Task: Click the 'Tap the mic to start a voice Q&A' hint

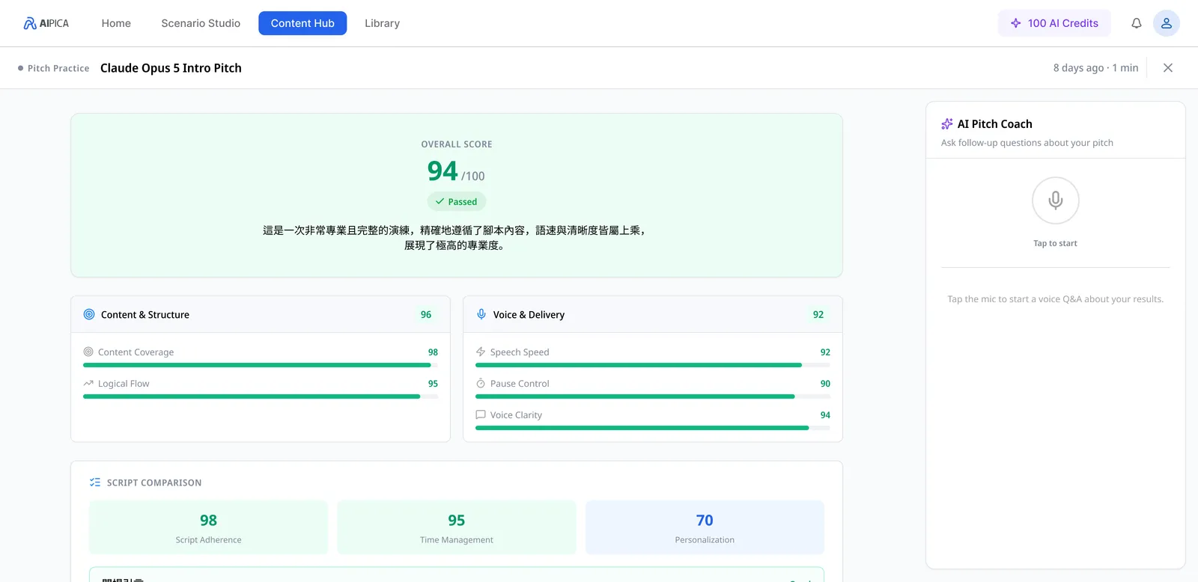Action: pos(1055,299)
